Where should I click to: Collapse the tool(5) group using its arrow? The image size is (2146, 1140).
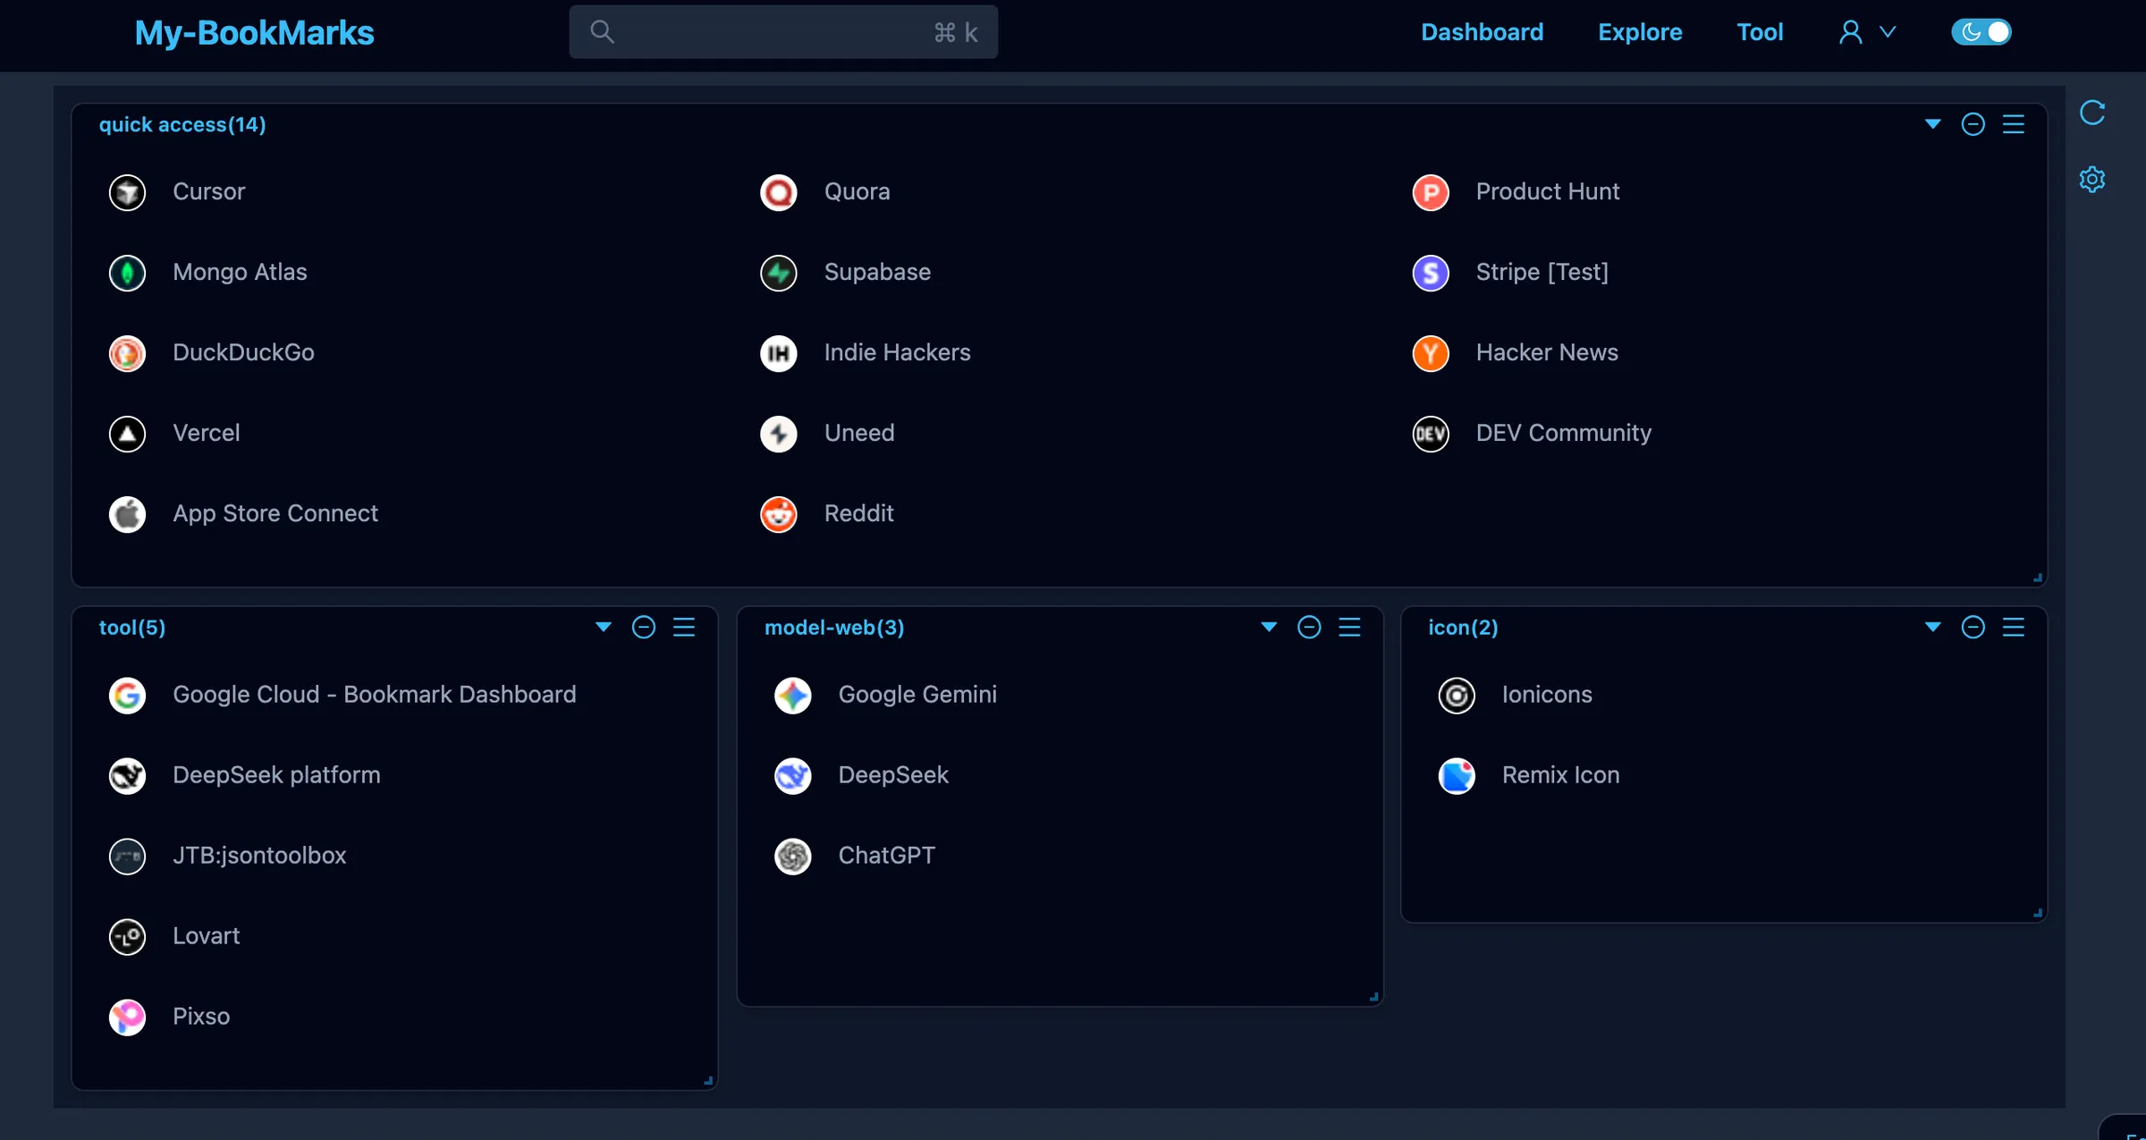[x=603, y=627]
